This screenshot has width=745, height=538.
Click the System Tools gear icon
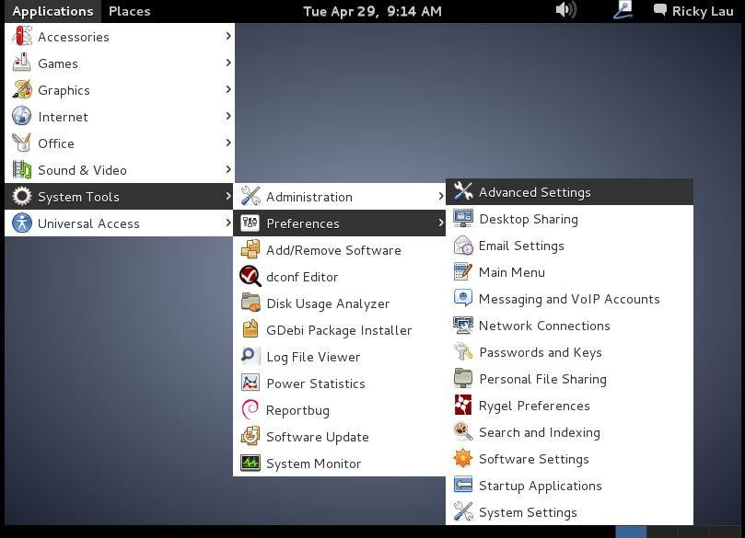[x=22, y=196]
